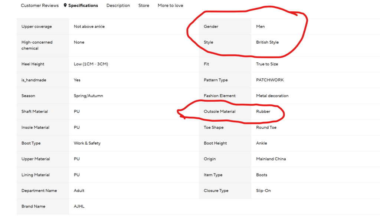
Task: Click the 'Not above ankle' upper coverage value
Action: click(89, 27)
